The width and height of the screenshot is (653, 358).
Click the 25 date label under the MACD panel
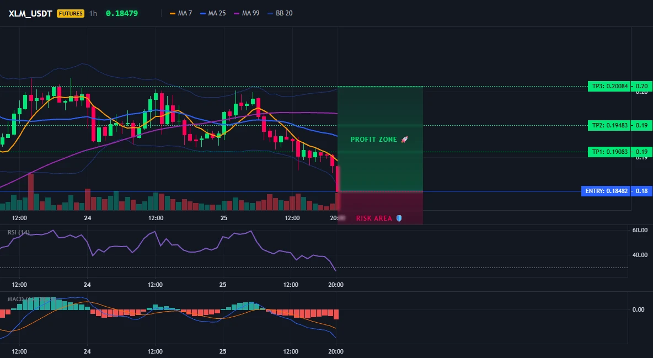pos(223,351)
